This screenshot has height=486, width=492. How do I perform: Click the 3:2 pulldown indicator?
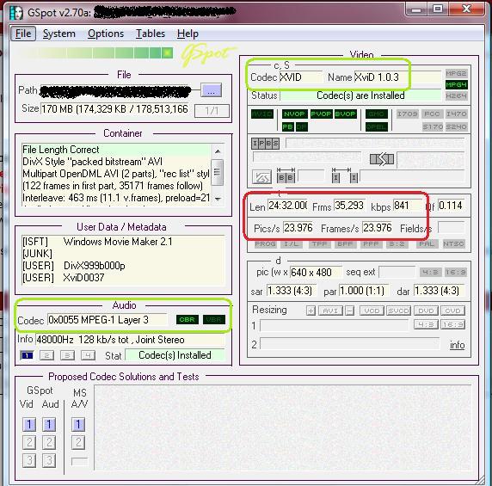pyautogui.click(x=397, y=243)
